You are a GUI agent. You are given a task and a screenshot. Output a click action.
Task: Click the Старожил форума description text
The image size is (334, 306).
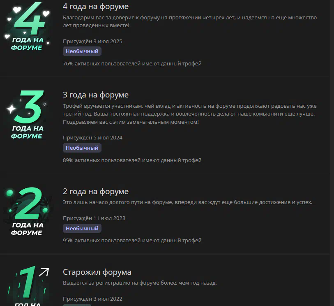[x=140, y=283]
